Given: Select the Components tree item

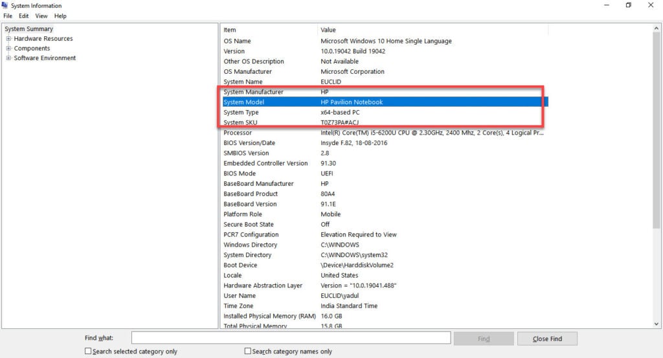Looking at the screenshot, I should click(x=32, y=48).
